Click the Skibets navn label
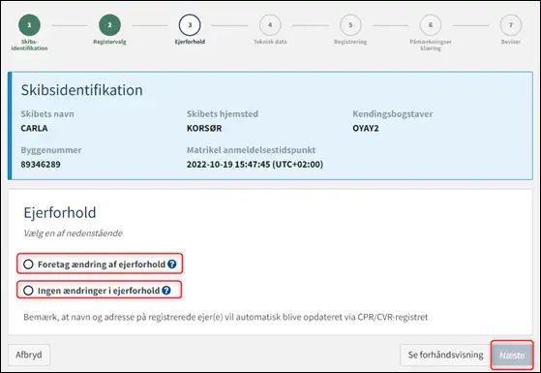The image size is (541, 373). [x=47, y=114]
